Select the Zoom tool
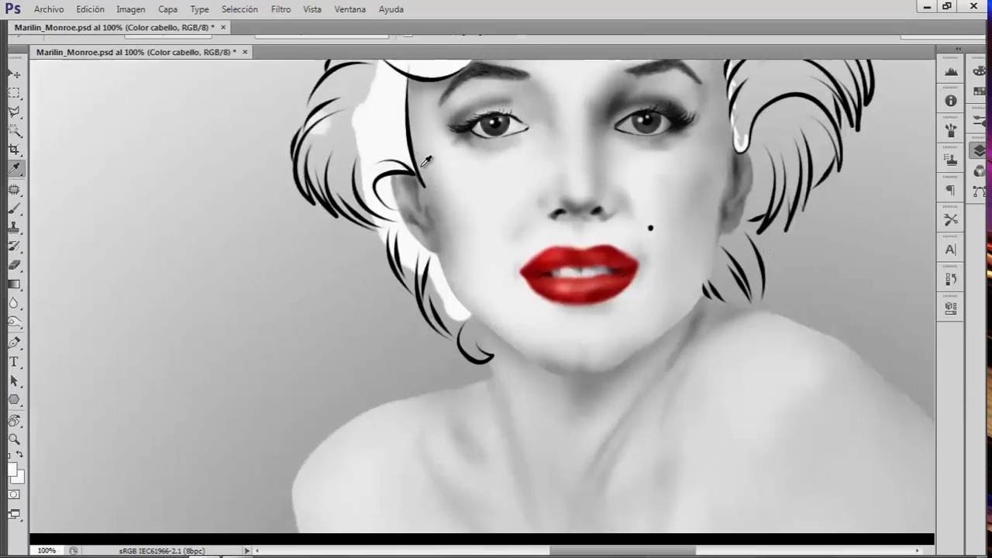The image size is (992, 558). (14, 439)
